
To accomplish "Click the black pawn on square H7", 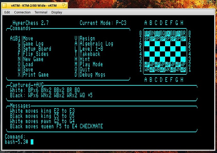I will tap(183, 38).
